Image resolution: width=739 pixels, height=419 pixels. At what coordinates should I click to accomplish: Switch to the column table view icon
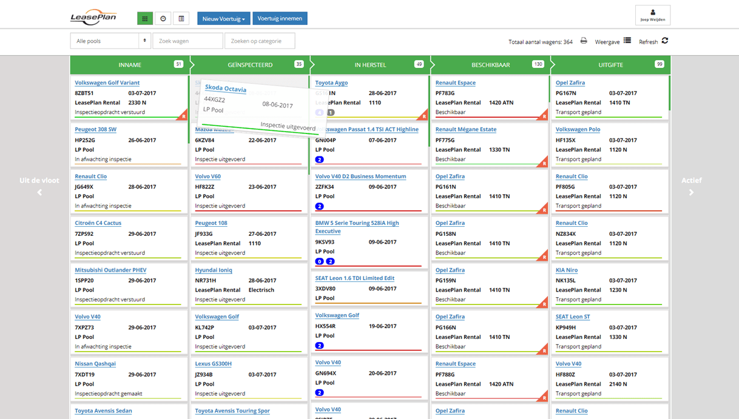[x=181, y=19]
